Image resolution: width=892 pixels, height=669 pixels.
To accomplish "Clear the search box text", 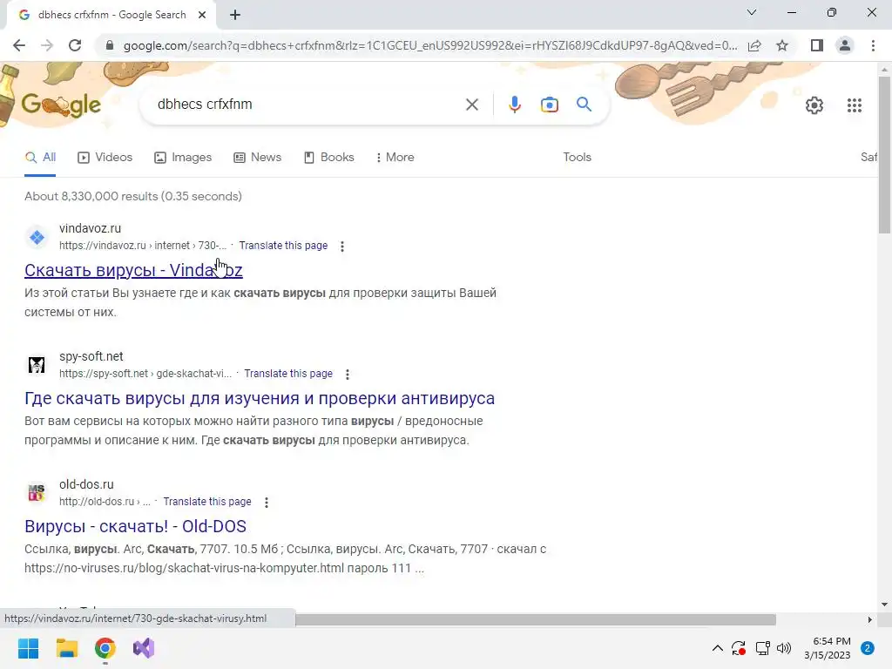I will (x=471, y=105).
